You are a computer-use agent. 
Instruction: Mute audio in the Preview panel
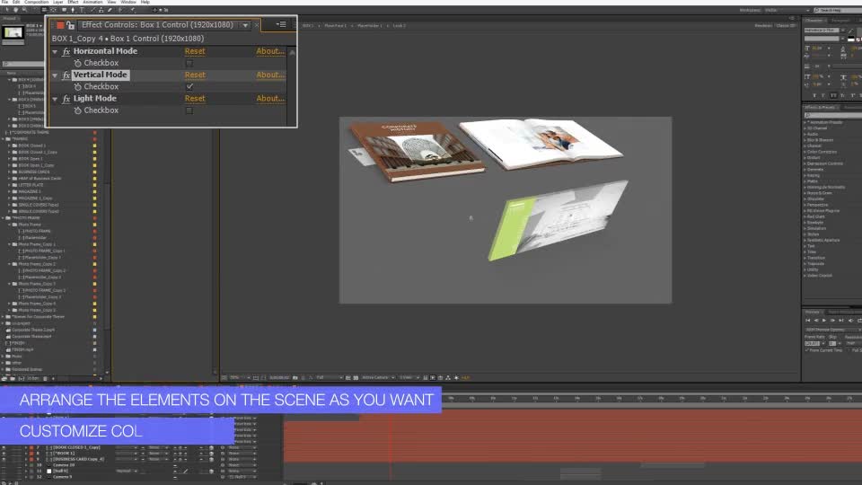(x=850, y=320)
